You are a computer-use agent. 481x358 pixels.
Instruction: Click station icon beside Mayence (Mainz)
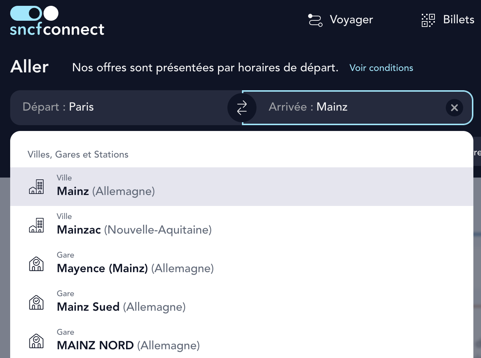(x=36, y=264)
